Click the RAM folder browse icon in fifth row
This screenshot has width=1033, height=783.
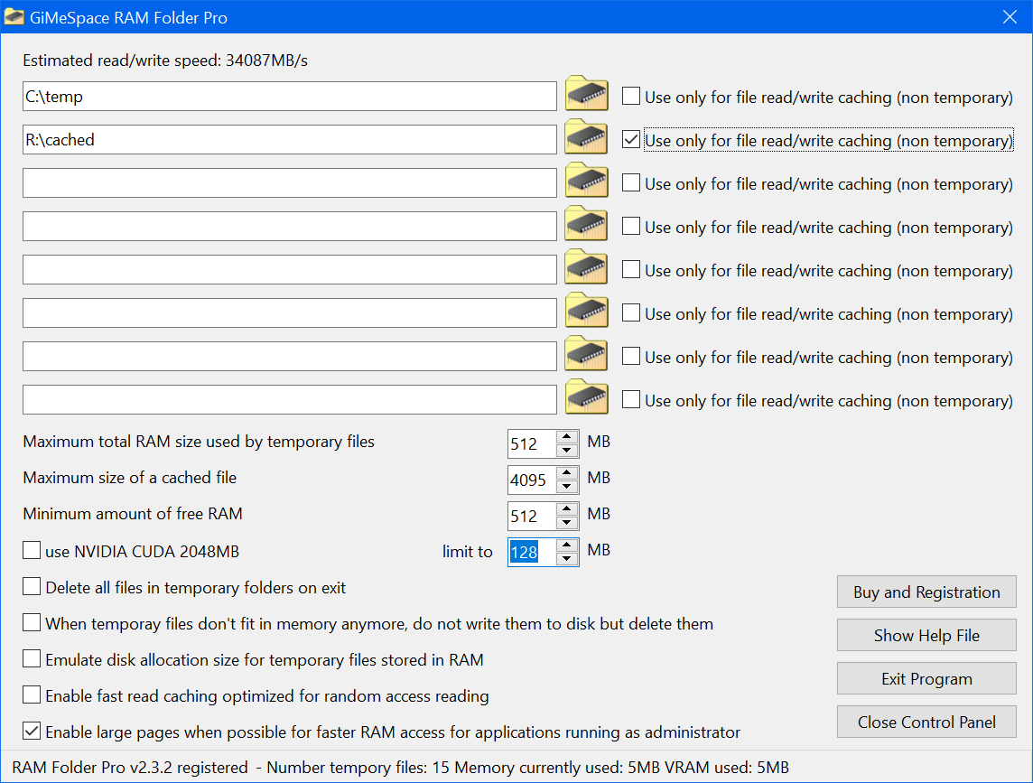(586, 269)
